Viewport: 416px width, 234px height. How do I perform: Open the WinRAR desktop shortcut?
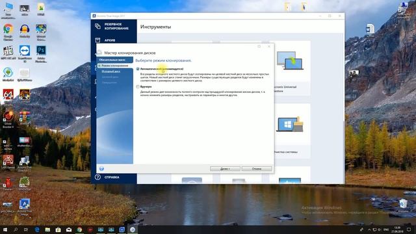(x=25, y=116)
